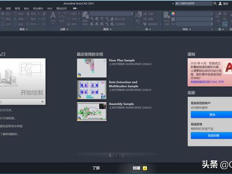Select the Move tool in Modify panel

coord(6,14)
